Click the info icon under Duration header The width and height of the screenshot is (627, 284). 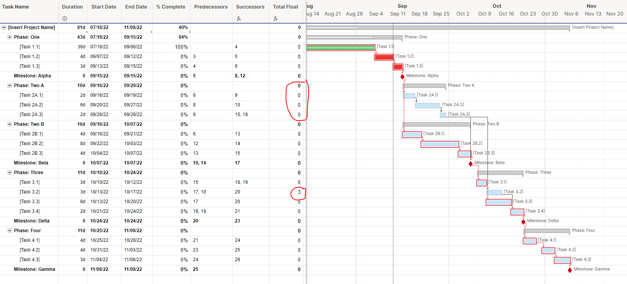[x=65, y=19]
